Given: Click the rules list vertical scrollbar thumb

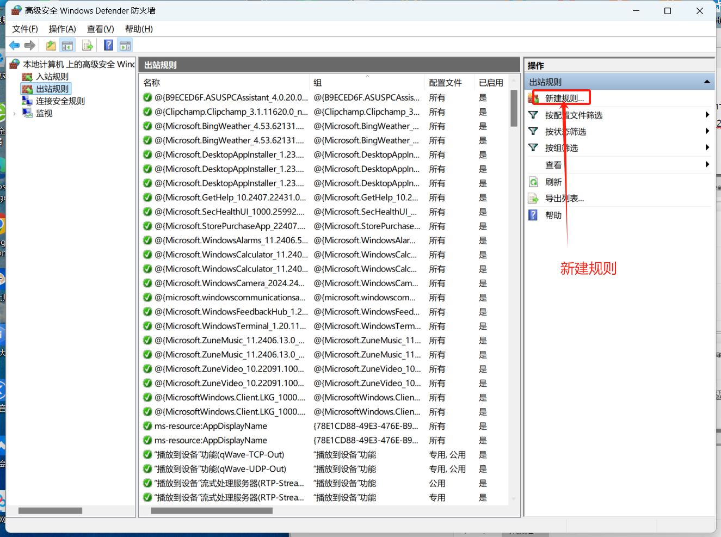Looking at the screenshot, I should point(514,108).
